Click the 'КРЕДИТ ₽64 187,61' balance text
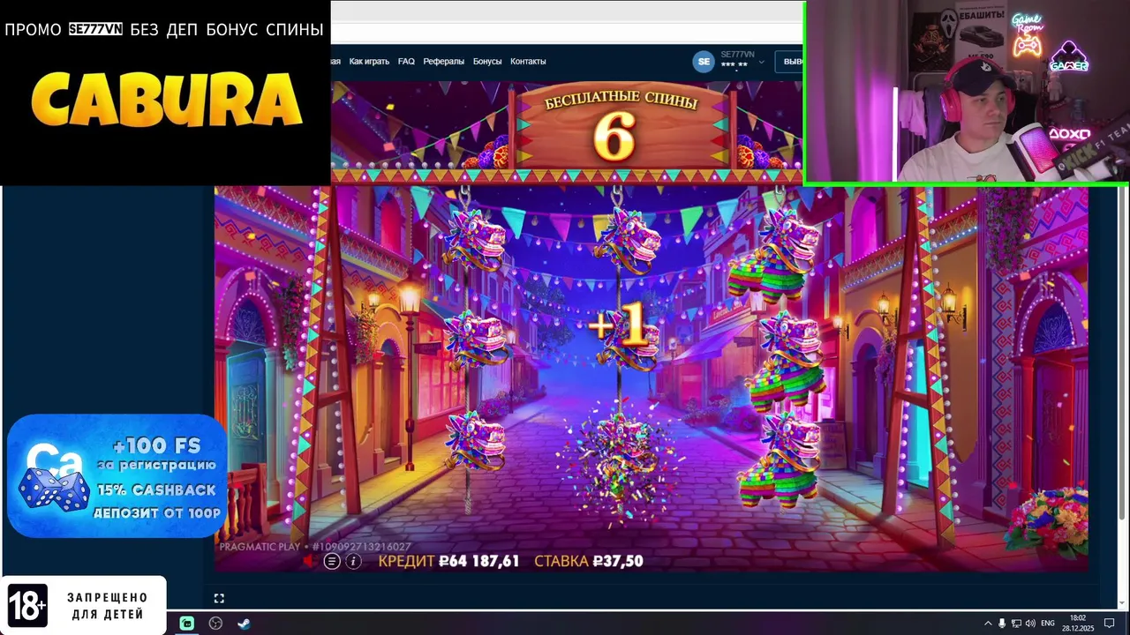 tap(448, 561)
